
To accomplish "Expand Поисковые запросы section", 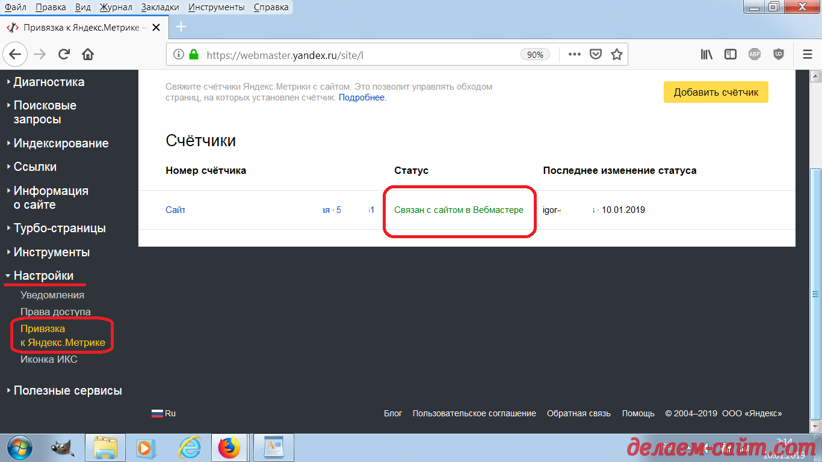I will 45,112.
